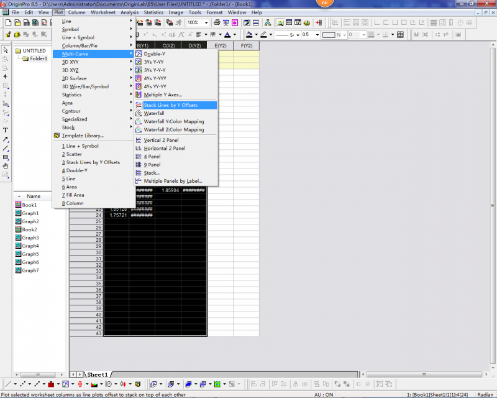Select the Pointer tool in left toolbar

[x=6, y=50]
